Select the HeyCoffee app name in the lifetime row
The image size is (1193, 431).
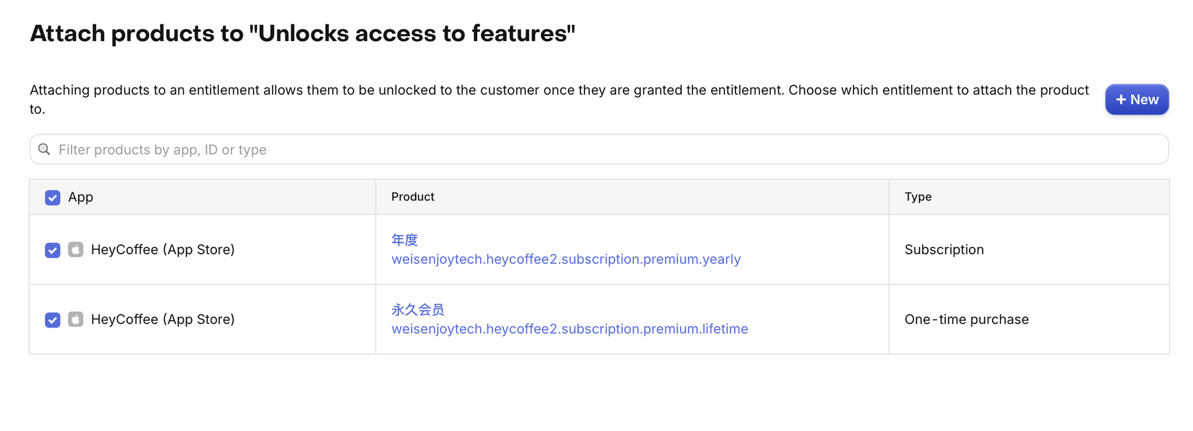tap(162, 319)
